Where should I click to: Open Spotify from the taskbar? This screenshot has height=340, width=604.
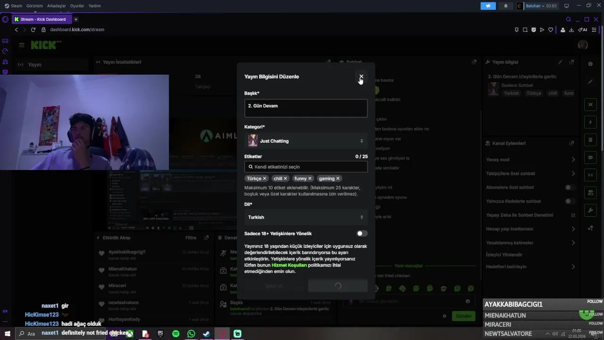click(x=176, y=334)
